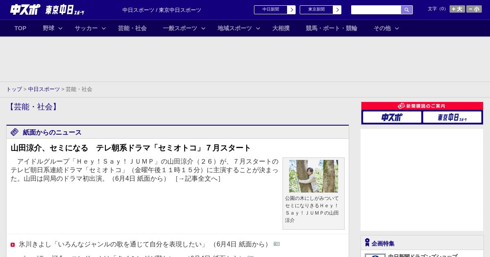Click arrow beside 中日新聞 button
This screenshot has width=490, height=257.
click(x=292, y=10)
